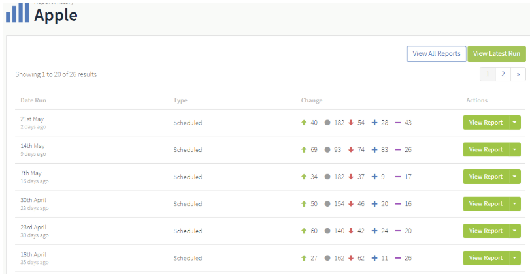Screen dimensions: 530x279
Task: Click grey circle icon in 7th May row
Action: [x=327, y=177]
